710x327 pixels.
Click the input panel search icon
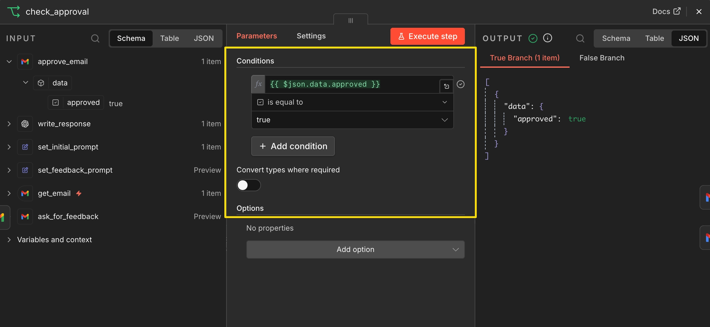(95, 38)
